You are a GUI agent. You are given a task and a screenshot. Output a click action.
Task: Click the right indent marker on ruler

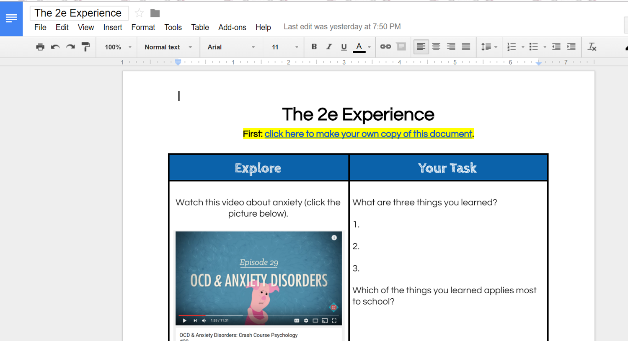click(539, 63)
